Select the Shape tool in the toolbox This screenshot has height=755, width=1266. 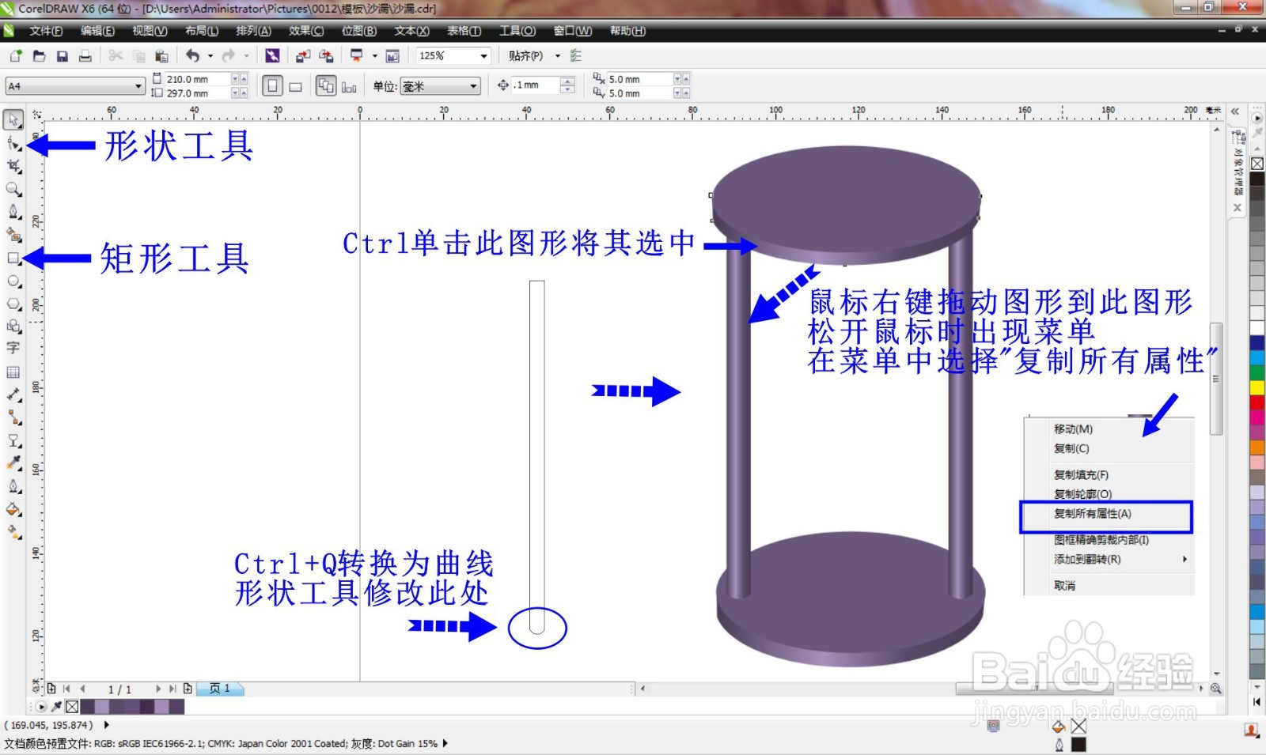coord(13,144)
